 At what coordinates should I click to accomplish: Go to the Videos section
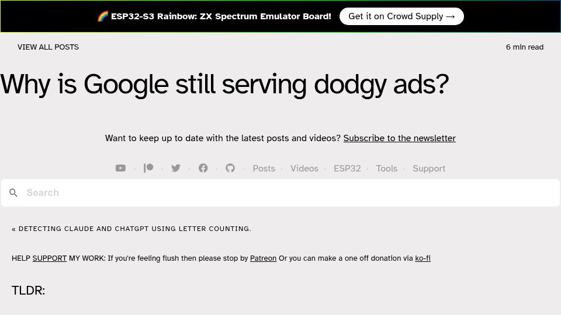tap(304, 169)
